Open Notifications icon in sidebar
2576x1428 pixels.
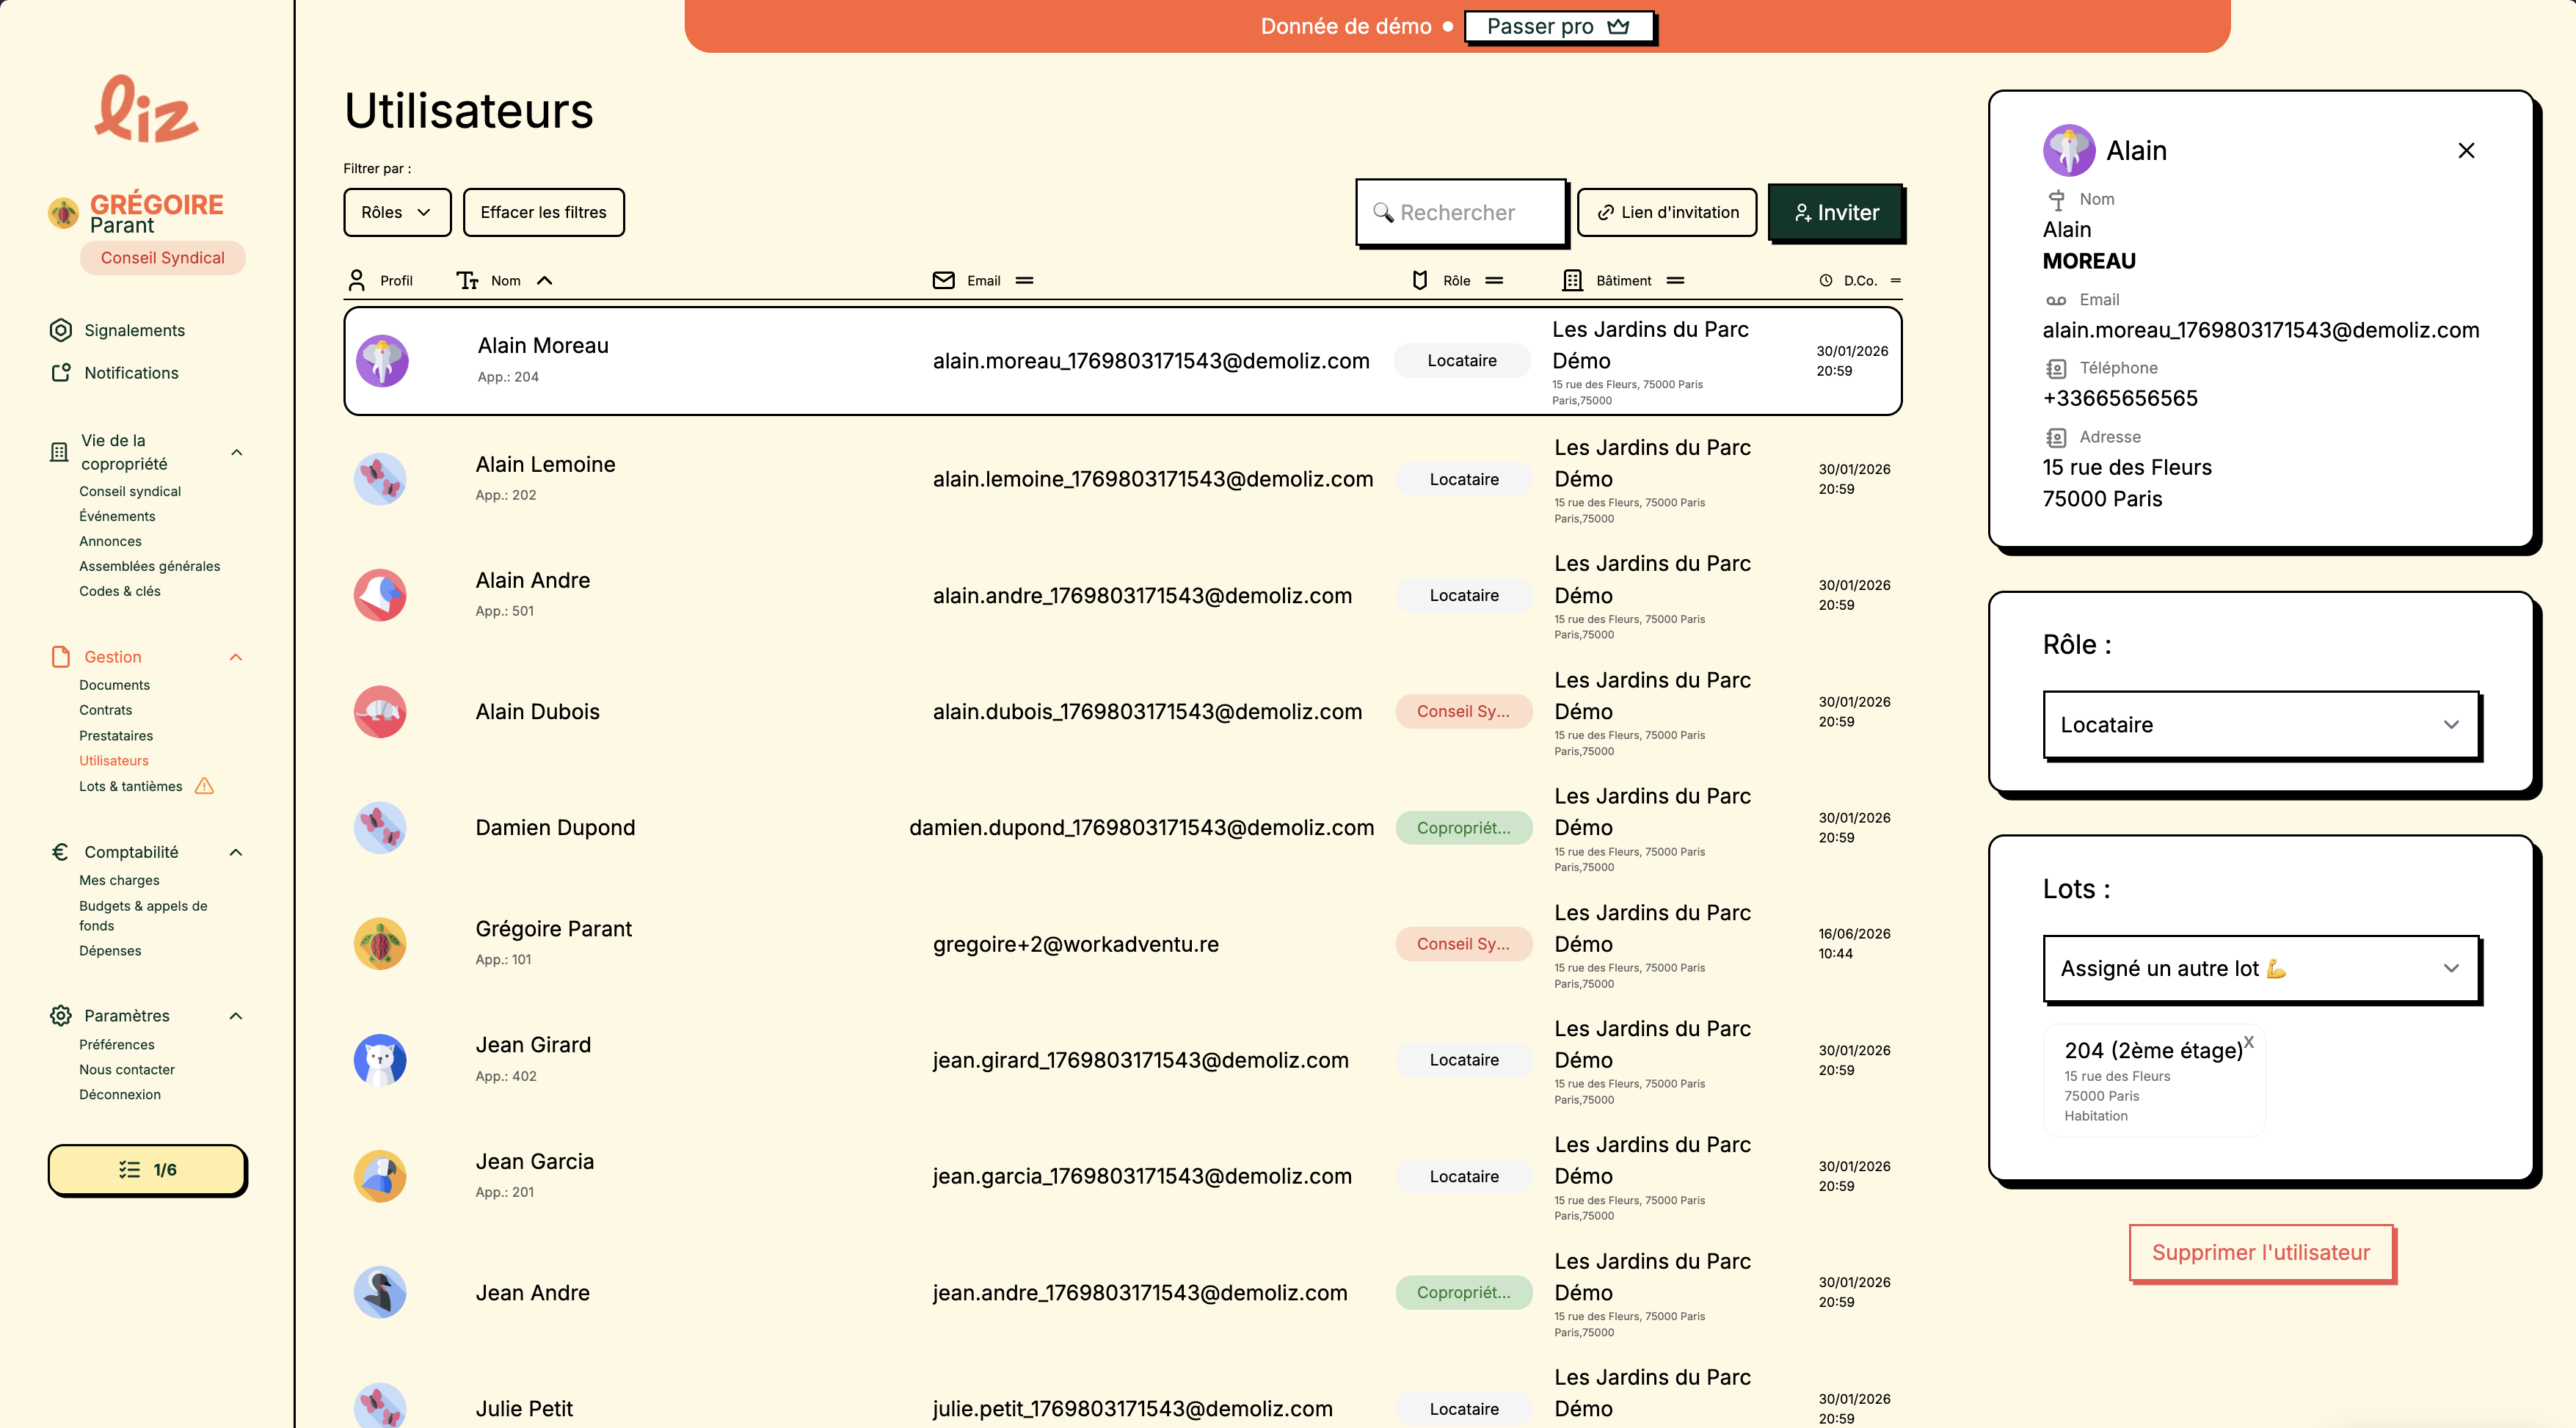pos(61,372)
